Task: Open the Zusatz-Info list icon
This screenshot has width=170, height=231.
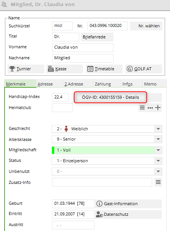Action: (158, 182)
